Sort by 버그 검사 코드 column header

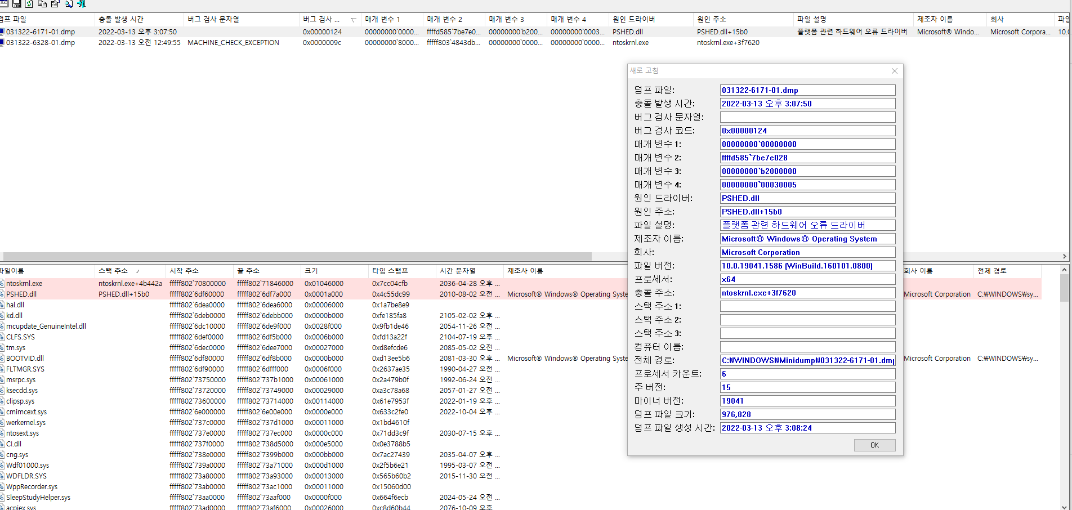[325, 19]
